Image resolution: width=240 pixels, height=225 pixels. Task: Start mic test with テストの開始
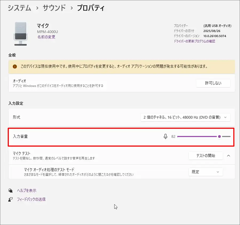206,156
